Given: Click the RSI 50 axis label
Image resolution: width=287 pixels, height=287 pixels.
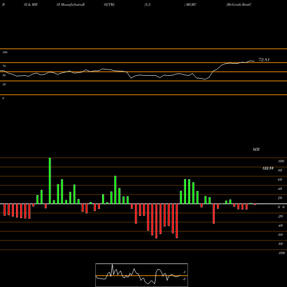Looking at the screenshot, I should coord(4,75).
